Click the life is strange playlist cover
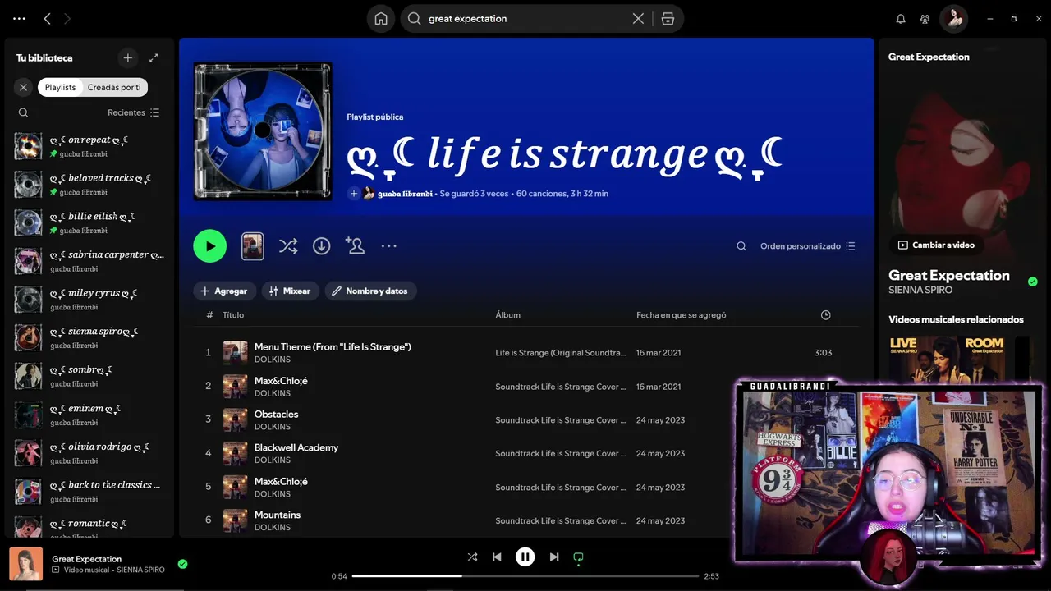This screenshot has width=1051, height=591. coord(263,131)
